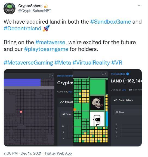
Task: Click the eye views icon
Action: pos(130,90)
